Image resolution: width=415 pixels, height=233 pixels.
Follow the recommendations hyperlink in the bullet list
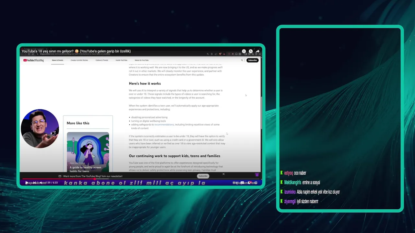tap(164, 125)
